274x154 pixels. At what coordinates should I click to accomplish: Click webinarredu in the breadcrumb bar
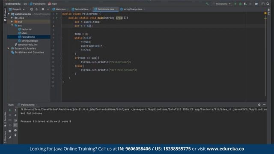[13, 4]
